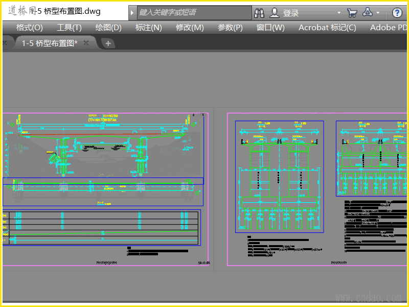The width and height of the screenshot is (409, 307).
Task: Open the Acrobat 标记(C) menu
Action: pos(327,28)
